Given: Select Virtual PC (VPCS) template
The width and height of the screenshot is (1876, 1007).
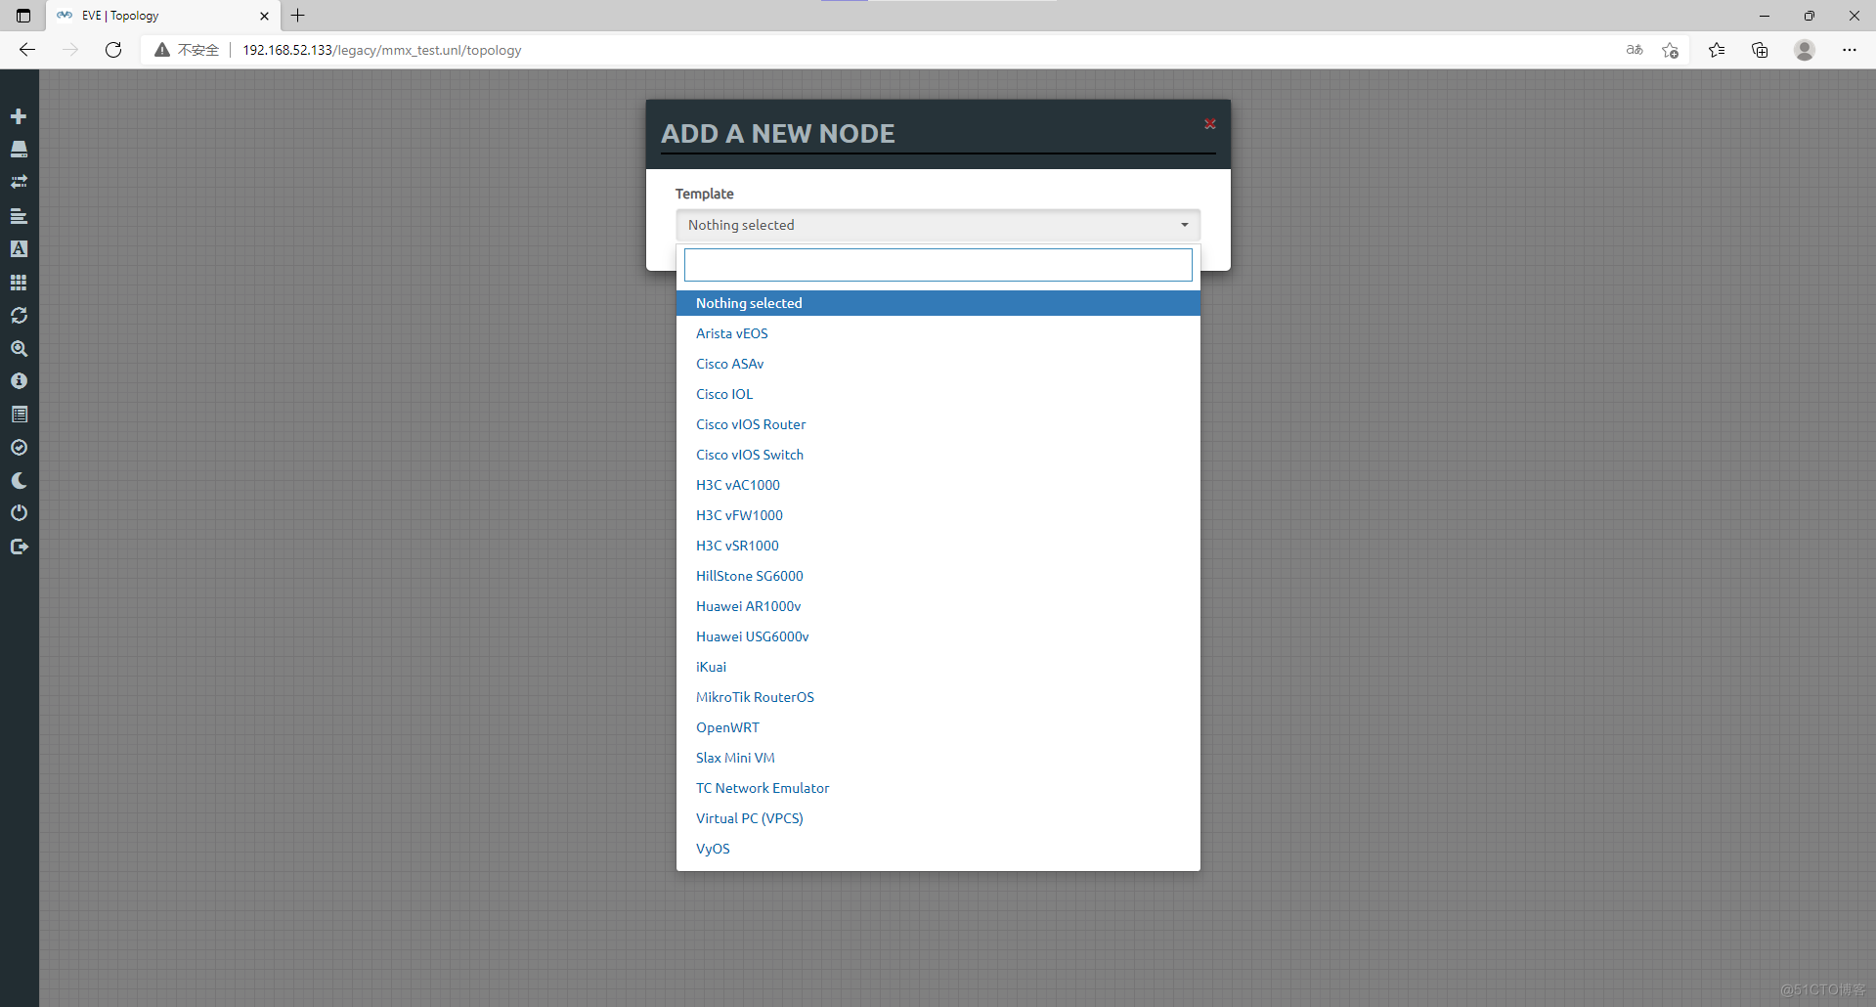Looking at the screenshot, I should coord(938,818).
